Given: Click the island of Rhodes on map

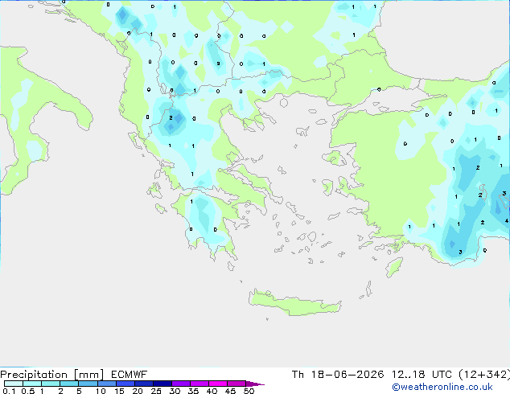Looking at the screenshot, I should coord(394,267).
